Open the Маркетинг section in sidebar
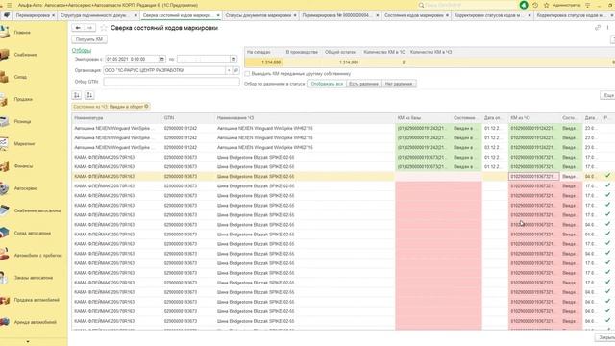The height and width of the screenshot is (346, 615). [24, 144]
